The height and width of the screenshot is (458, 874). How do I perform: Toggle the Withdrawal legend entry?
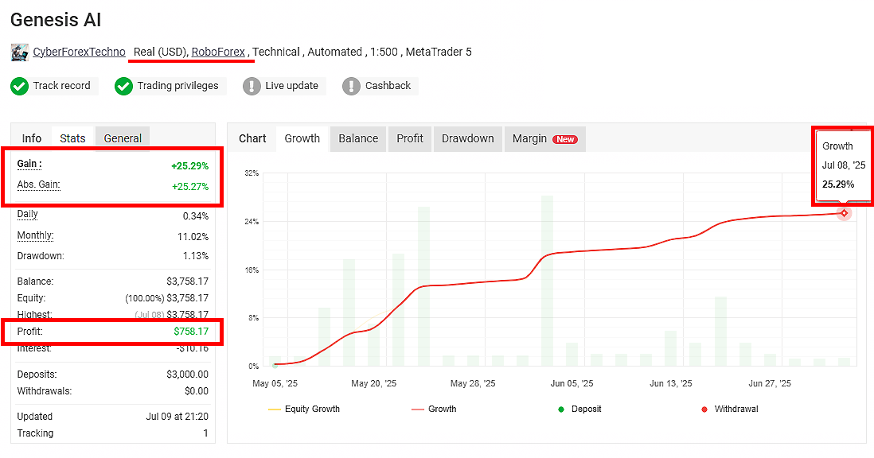click(x=730, y=409)
